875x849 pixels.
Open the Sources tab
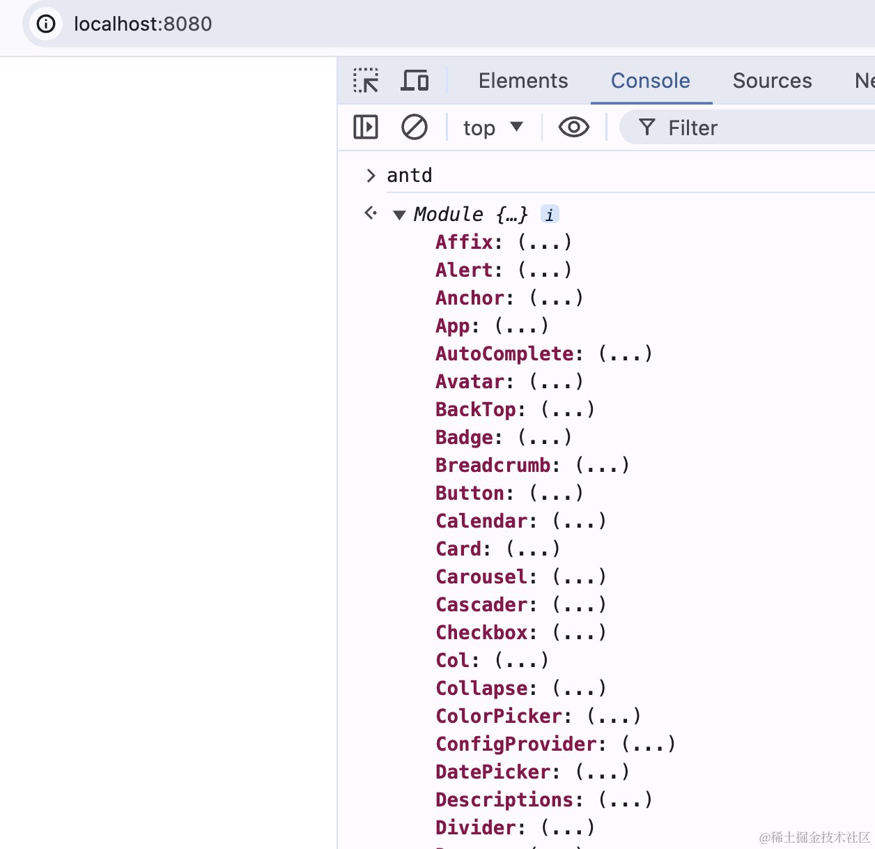click(772, 81)
